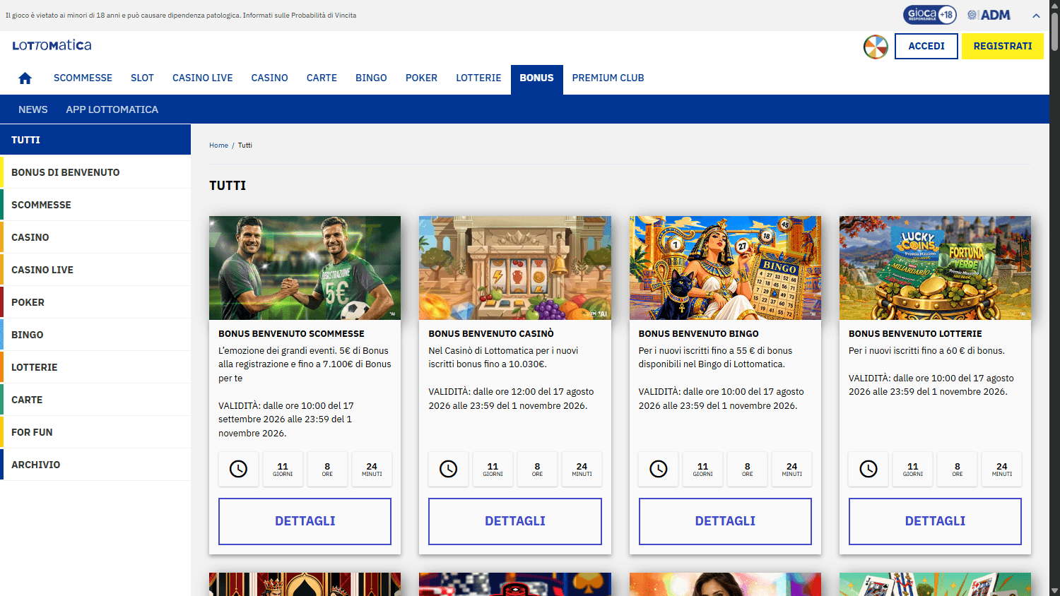Open Dettagli for Bonus Benvenuto Casinò
Image resolution: width=1060 pixels, height=596 pixels.
click(x=515, y=521)
